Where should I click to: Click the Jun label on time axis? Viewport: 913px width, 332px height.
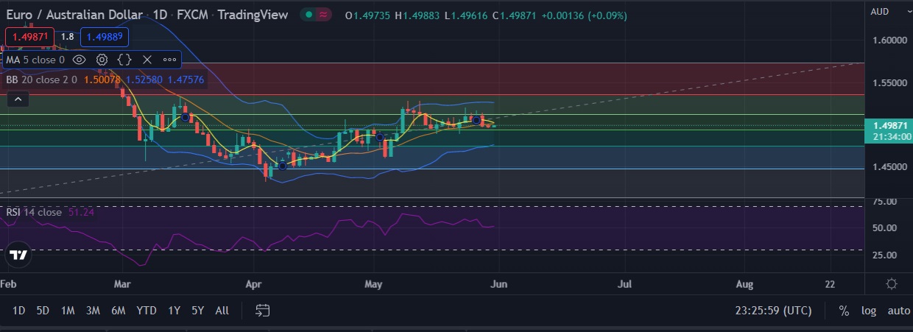coord(499,283)
